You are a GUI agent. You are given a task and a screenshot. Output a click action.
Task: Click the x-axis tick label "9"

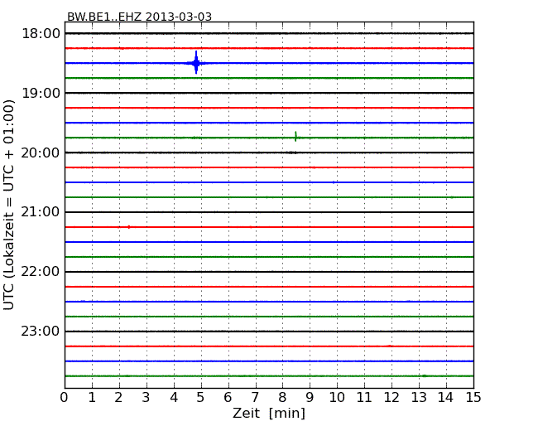[310, 398]
